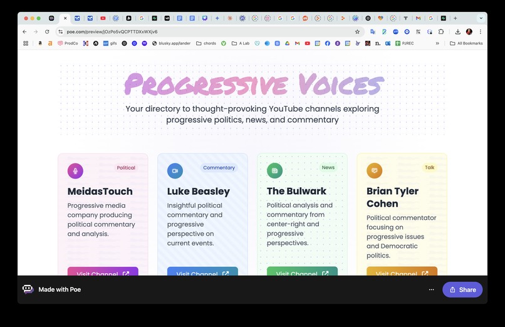This screenshot has width=505, height=327.
Task: Switch to the Gmail tab
Action: coord(418,18)
